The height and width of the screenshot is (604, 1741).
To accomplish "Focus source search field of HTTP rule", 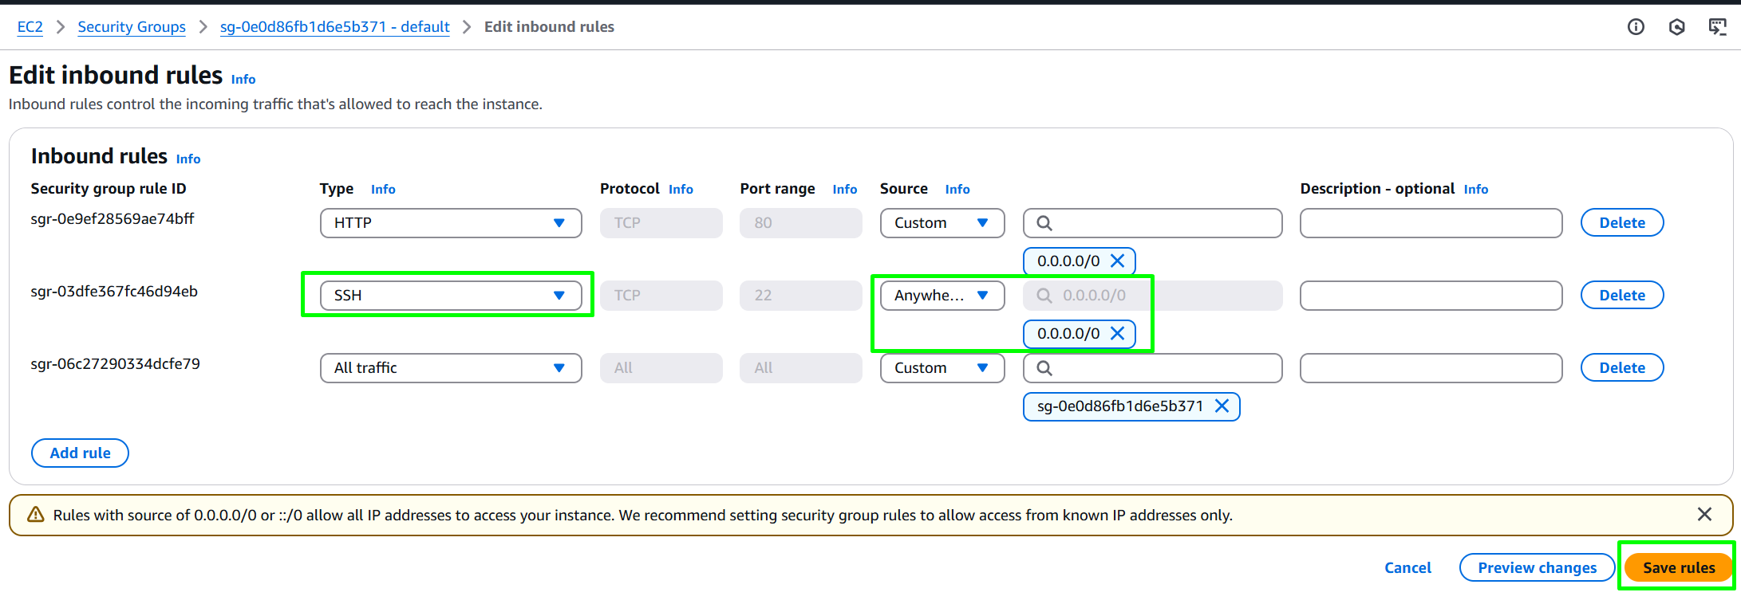I will (1153, 223).
